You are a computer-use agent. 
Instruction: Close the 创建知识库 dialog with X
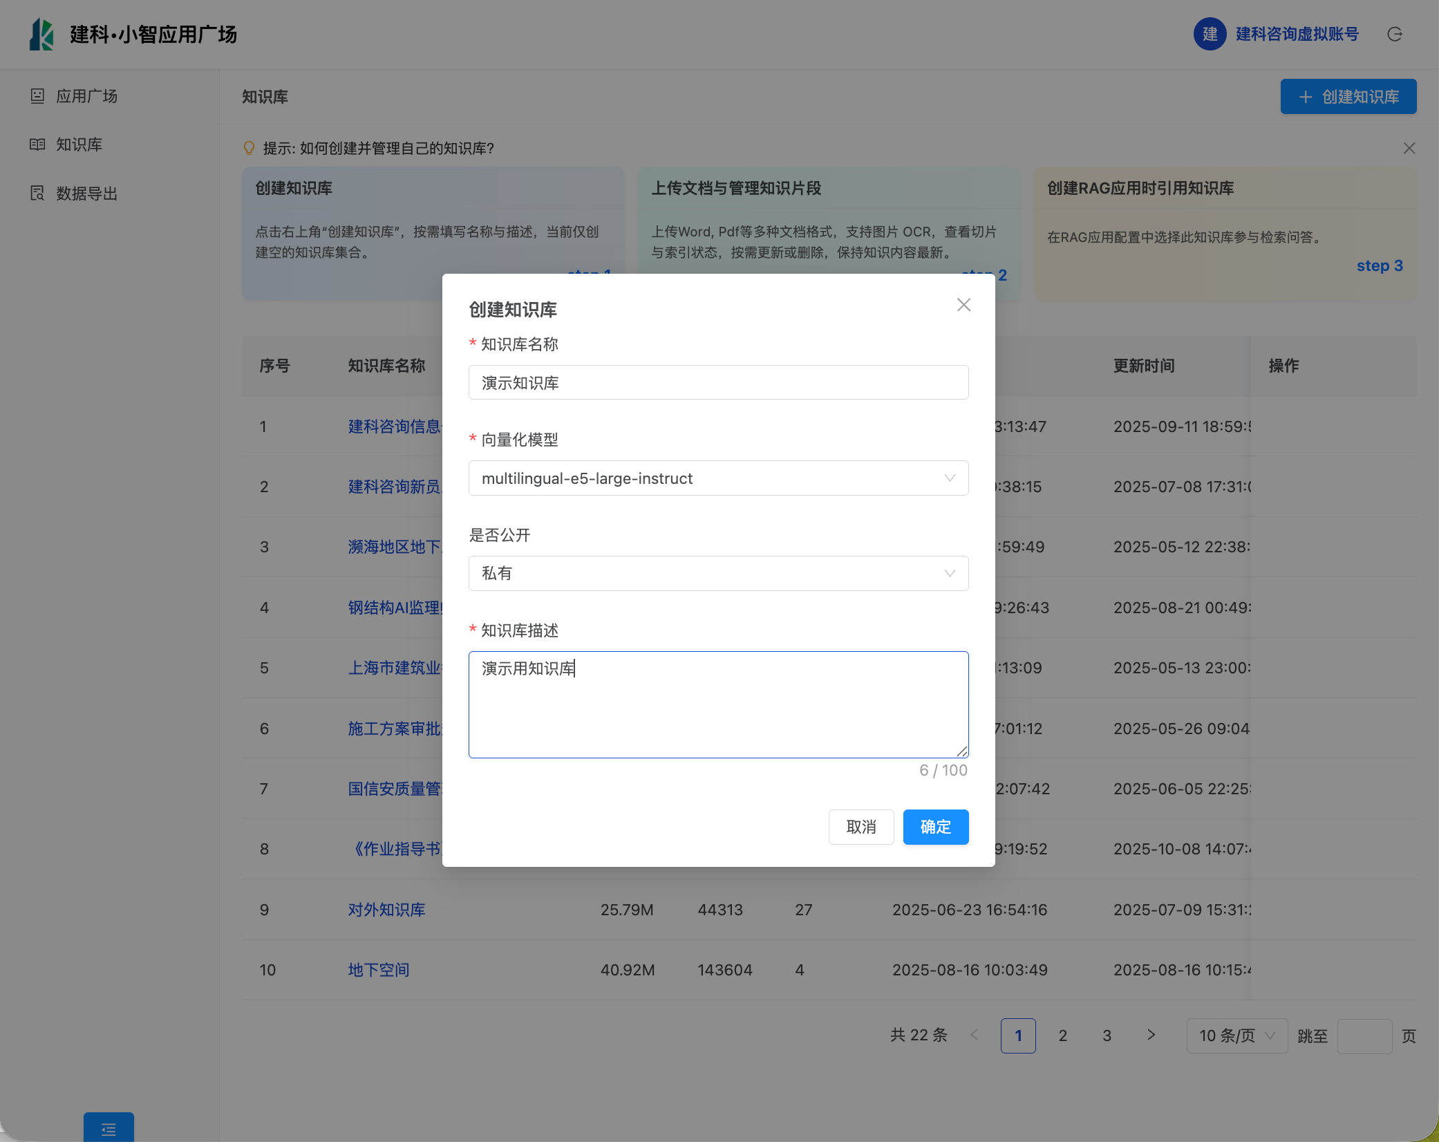pos(963,305)
